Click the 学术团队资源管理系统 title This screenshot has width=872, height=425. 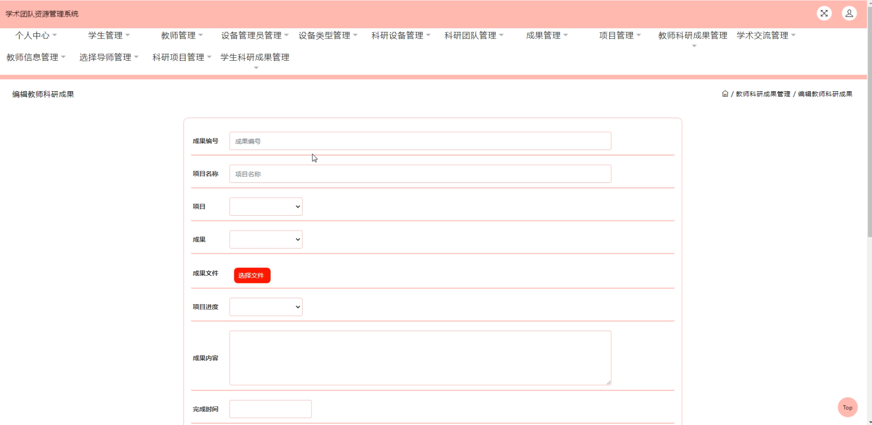[x=42, y=14]
